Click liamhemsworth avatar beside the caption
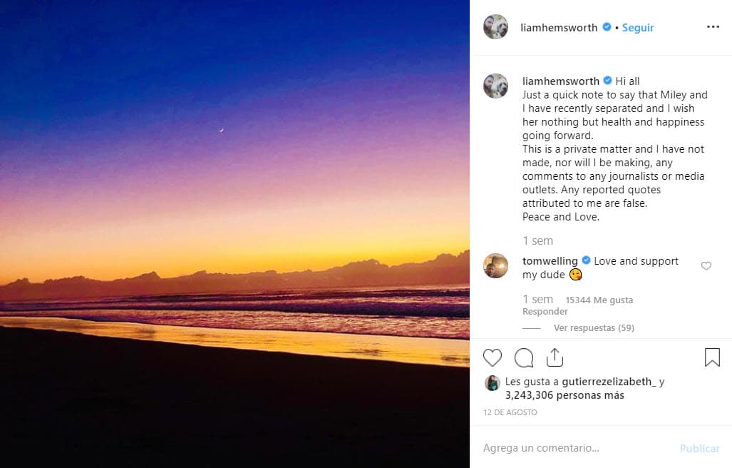This screenshot has height=468, width=732. [x=495, y=86]
